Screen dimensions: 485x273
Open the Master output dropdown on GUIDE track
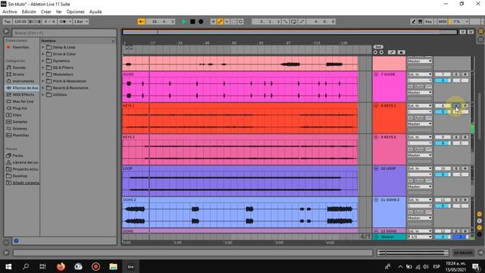pyautogui.click(x=419, y=93)
